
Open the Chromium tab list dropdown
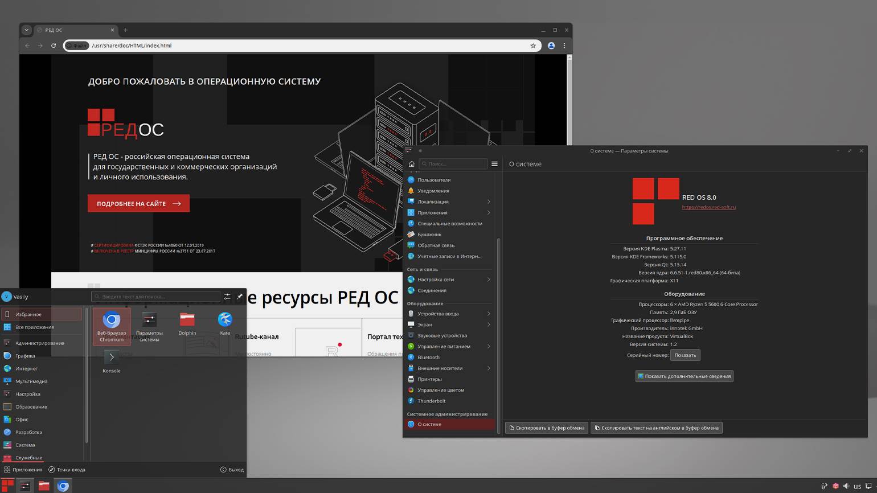click(x=26, y=30)
